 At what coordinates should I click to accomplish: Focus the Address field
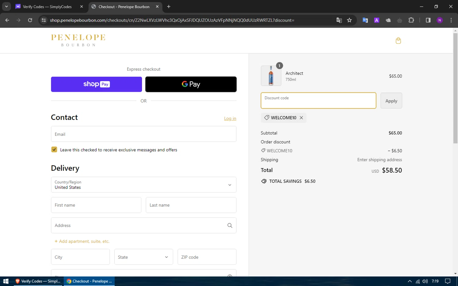(144, 225)
